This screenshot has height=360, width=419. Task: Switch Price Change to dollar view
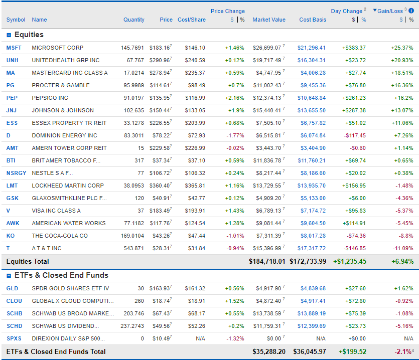pyautogui.click(x=232, y=20)
